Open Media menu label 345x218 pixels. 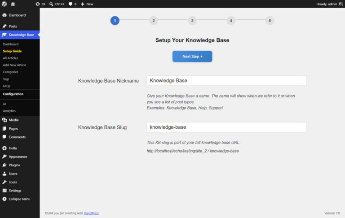(x=13, y=120)
